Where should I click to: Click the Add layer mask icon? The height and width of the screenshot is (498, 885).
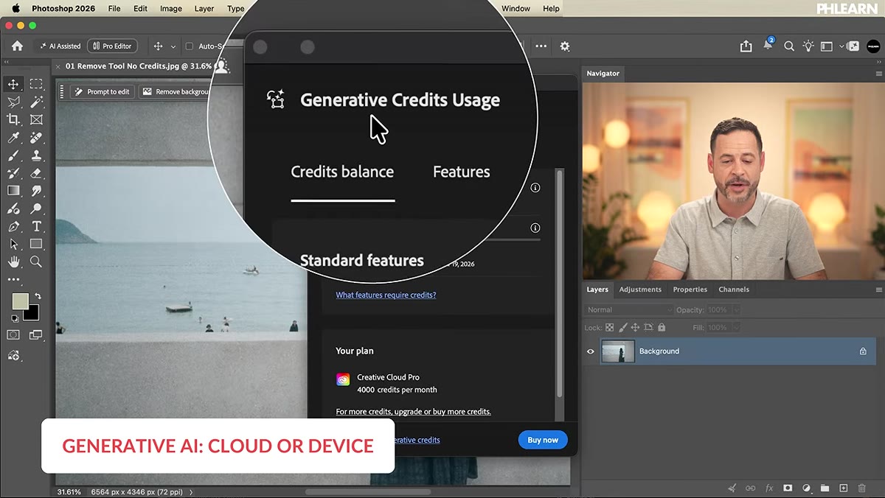[788, 488]
